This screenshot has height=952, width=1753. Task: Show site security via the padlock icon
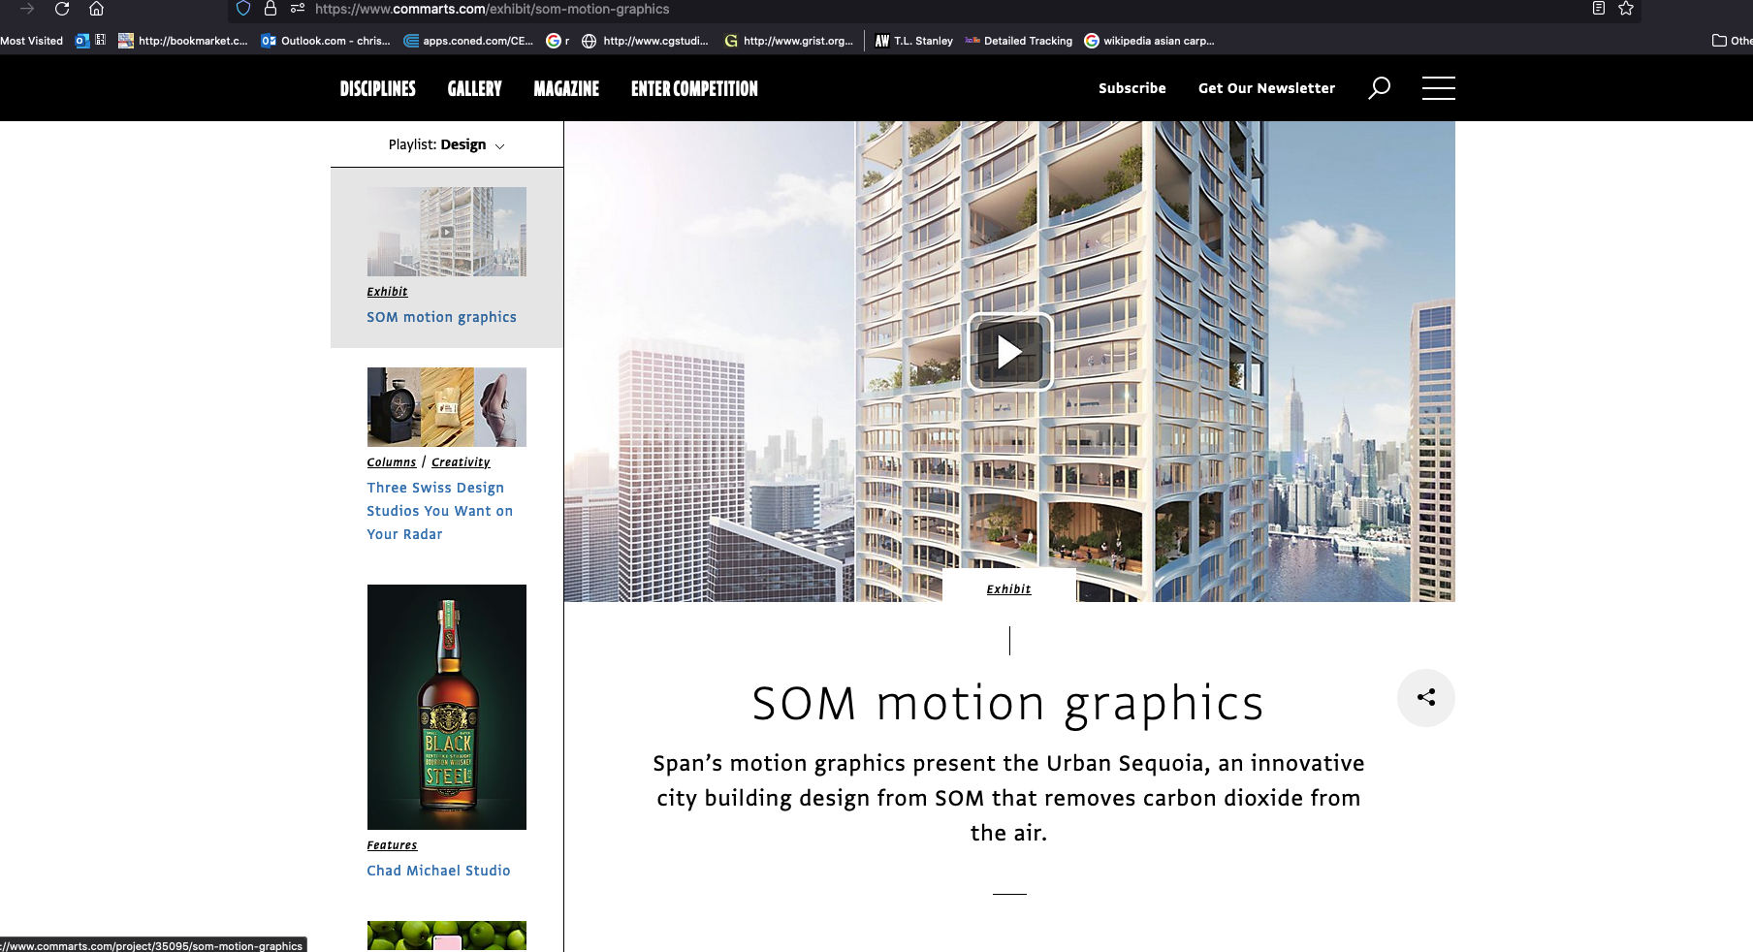[x=271, y=9]
